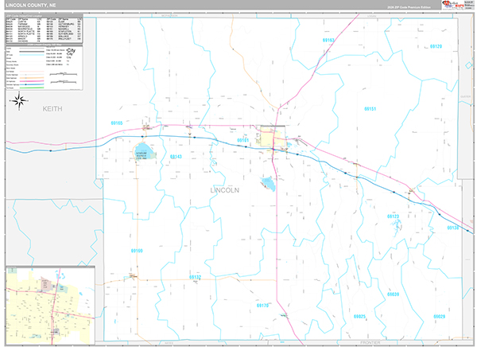Click the MarketMaps logo in the header
This screenshot has width=477, height=347.
point(451,6)
